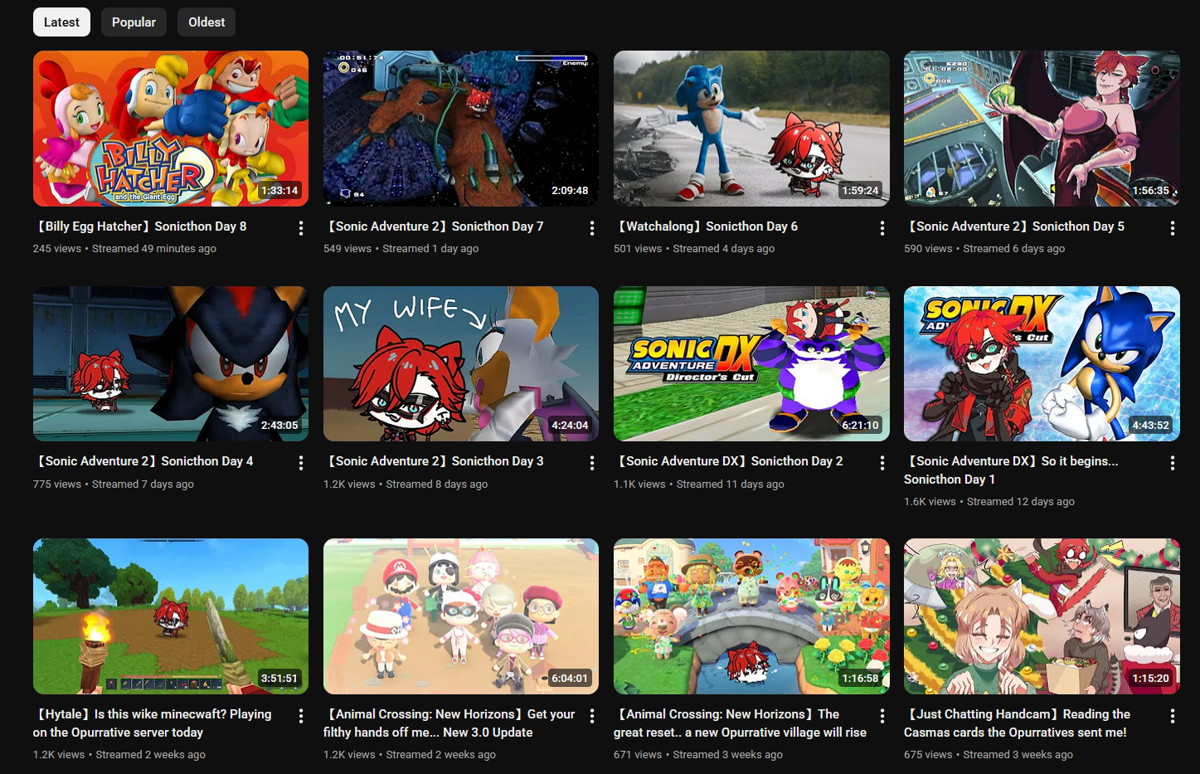The height and width of the screenshot is (774, 1200).
Task: Open the options menu for Sonicthon Day 7
Action: (x=591, y=228)
